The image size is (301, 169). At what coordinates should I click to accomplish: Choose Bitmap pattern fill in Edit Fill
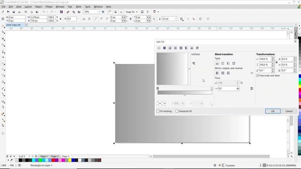click(x=181, y=48)
